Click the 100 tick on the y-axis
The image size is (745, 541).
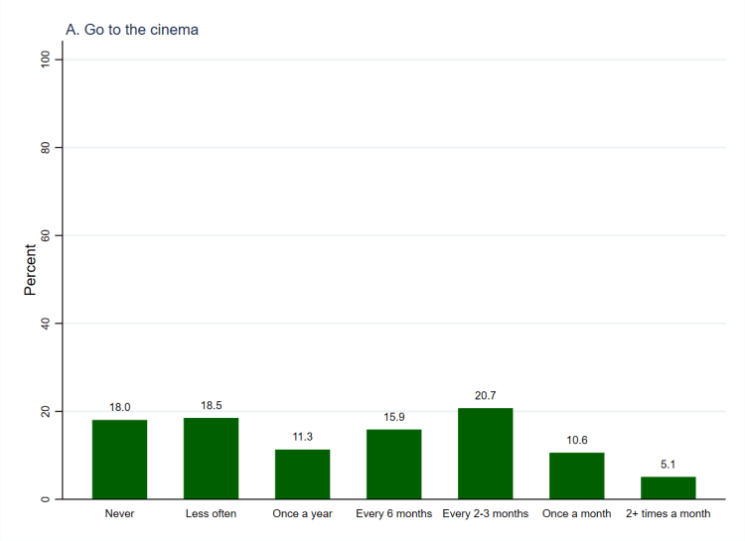45,60
